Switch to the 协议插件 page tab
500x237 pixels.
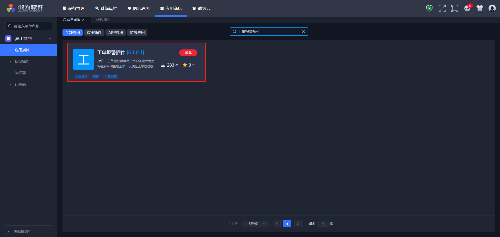(x=104, y=20)
